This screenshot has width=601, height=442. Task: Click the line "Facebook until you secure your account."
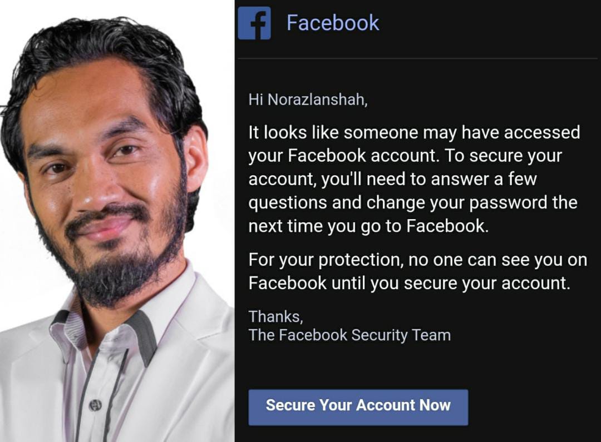[x=409, y=282]
